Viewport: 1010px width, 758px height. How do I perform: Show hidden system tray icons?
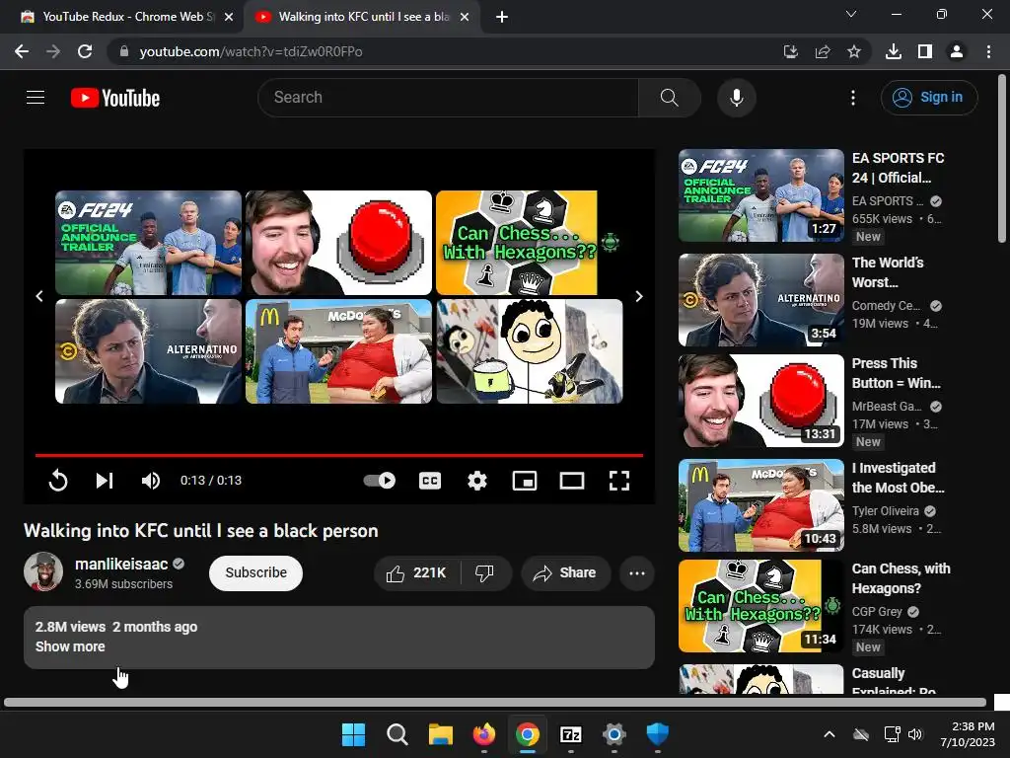(x=830, y=734)
